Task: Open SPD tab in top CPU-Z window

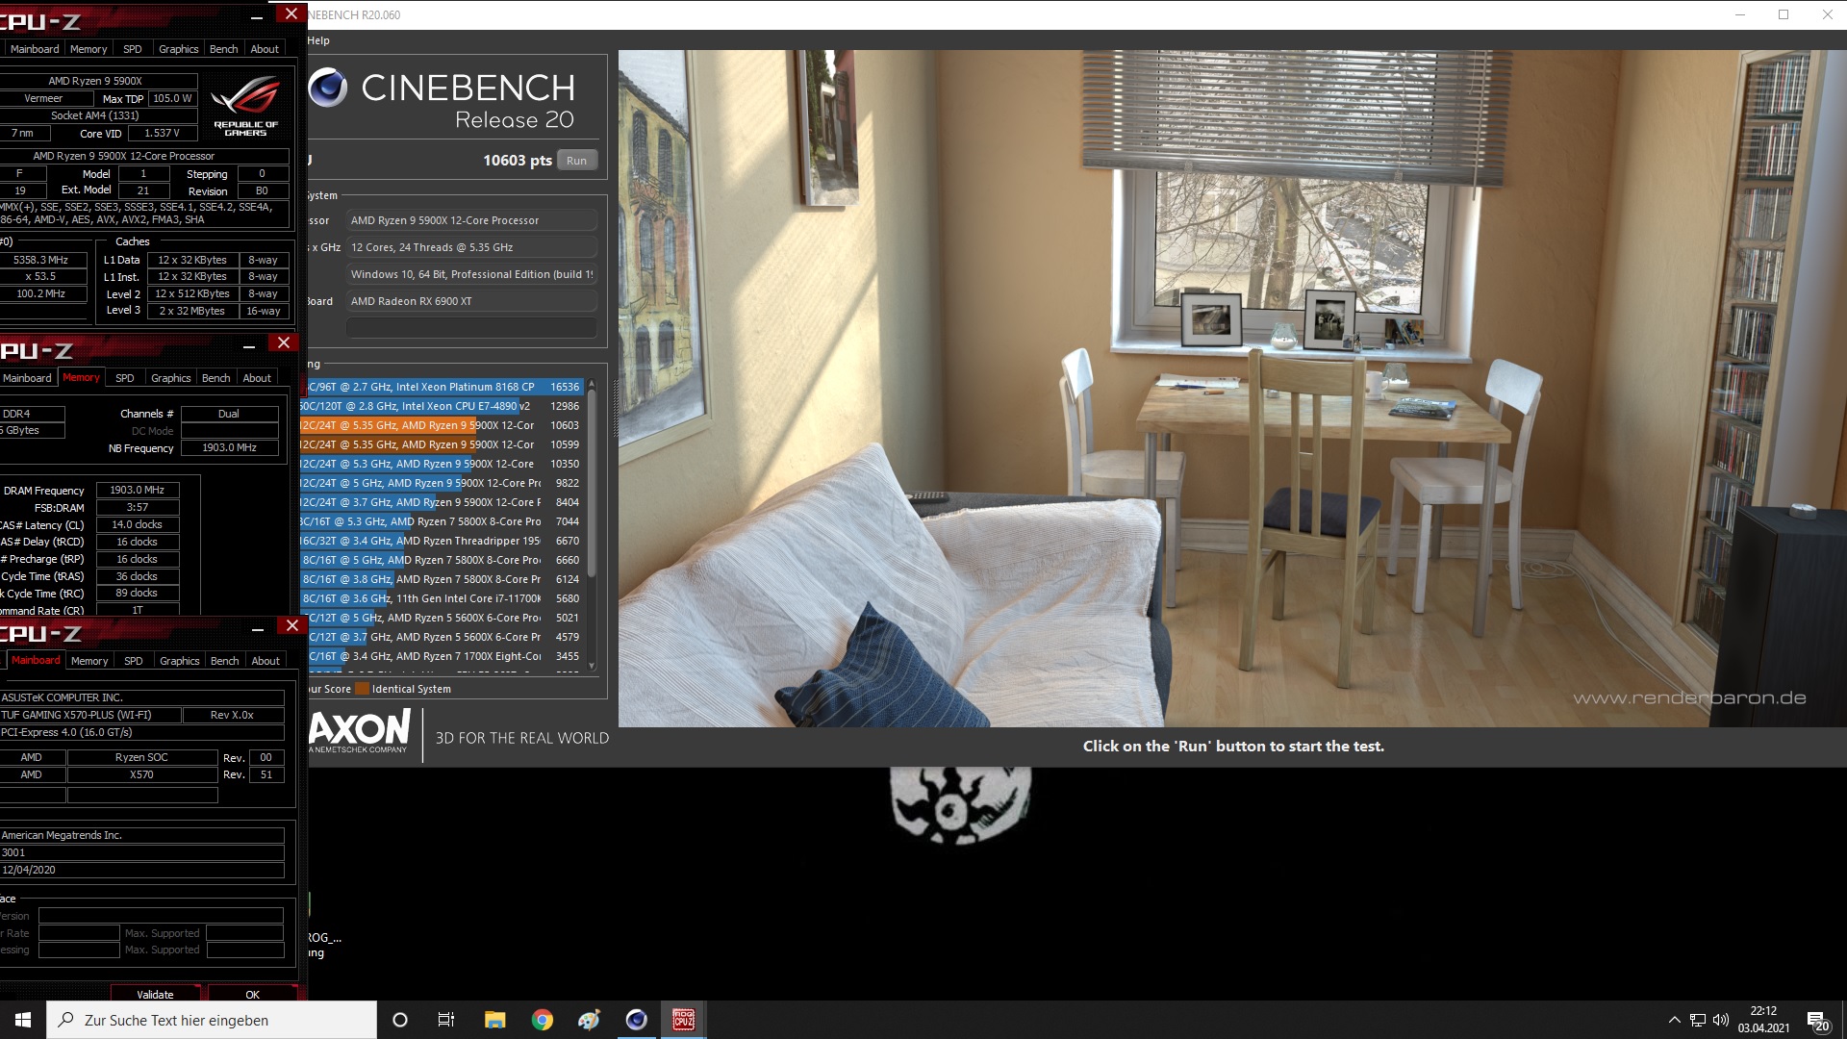Action: pos(133,49)
